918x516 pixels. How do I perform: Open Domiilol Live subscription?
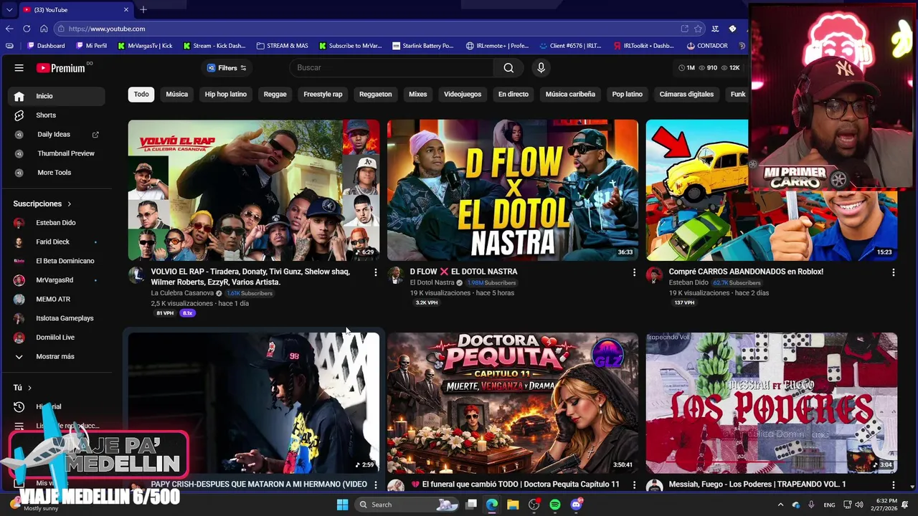point(57,338)
